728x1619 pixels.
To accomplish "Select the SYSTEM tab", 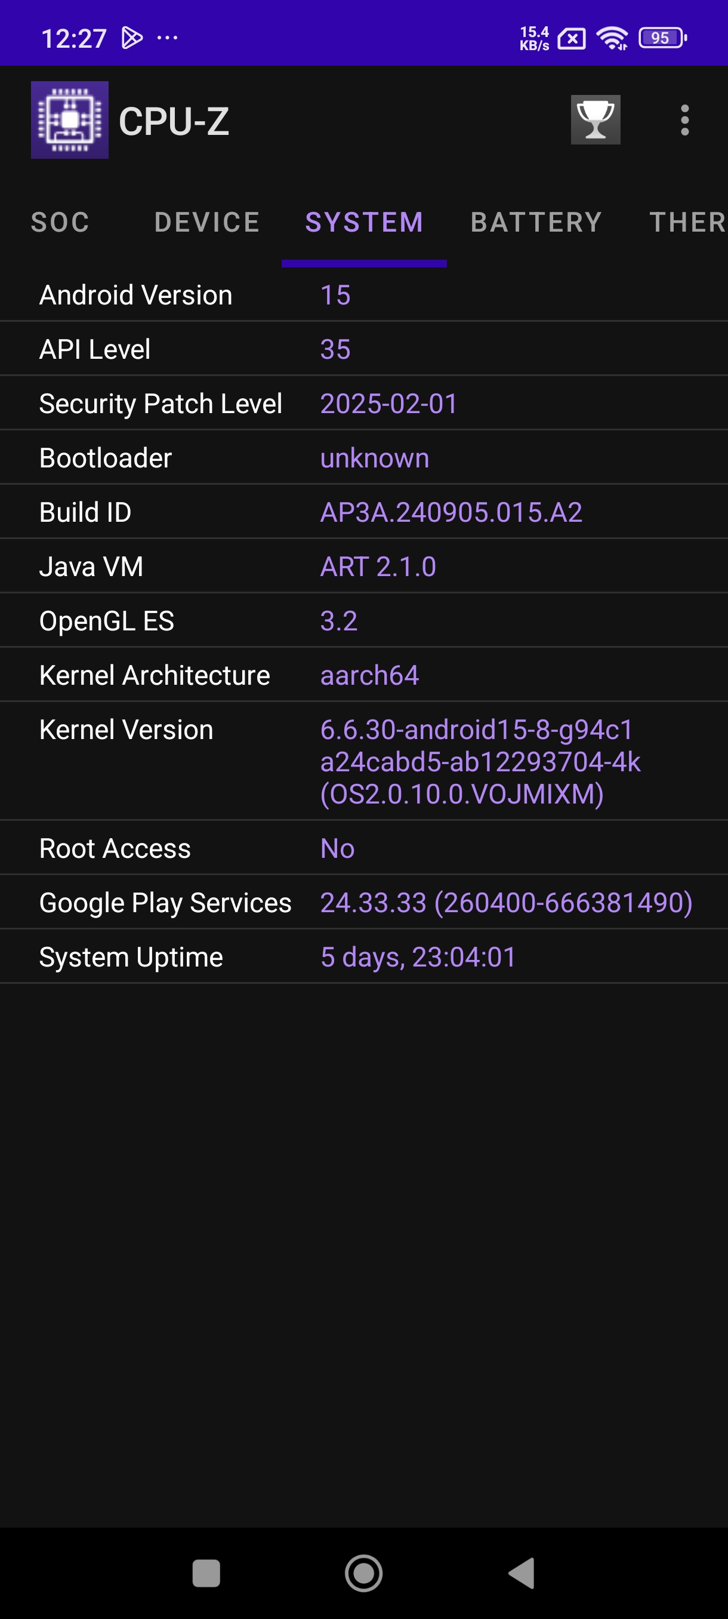I will pyautogui.click(x=365, y=223).
